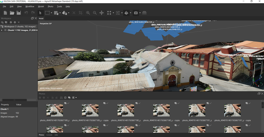The image size is (264, 137).
Task: Close the Photos pane
Action: click(262, 94)
